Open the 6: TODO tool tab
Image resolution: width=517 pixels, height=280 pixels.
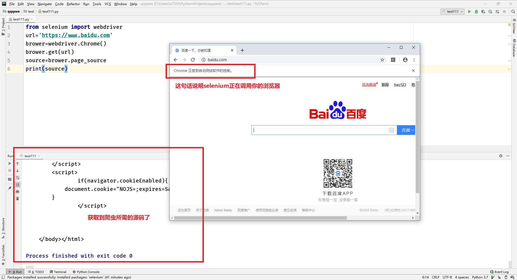pos(36,272)
